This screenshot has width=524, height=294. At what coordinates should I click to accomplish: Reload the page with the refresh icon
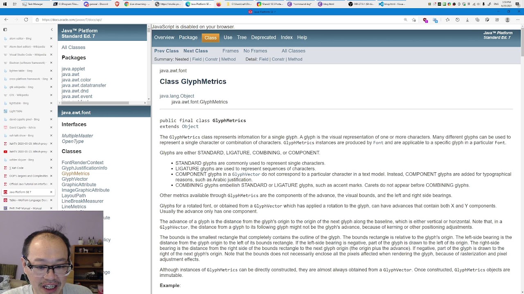tap(26, 20)
